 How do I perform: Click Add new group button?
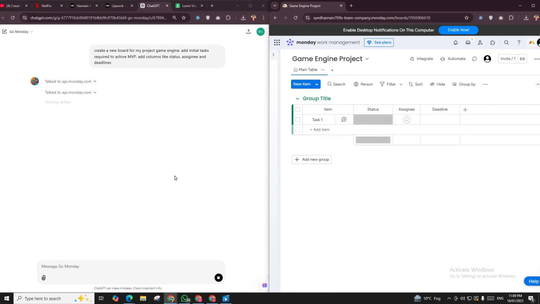point(312,159)
